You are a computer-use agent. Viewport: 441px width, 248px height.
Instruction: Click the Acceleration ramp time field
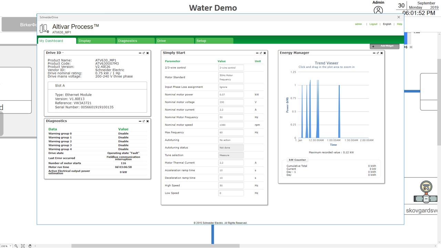[x=231, y=170]
